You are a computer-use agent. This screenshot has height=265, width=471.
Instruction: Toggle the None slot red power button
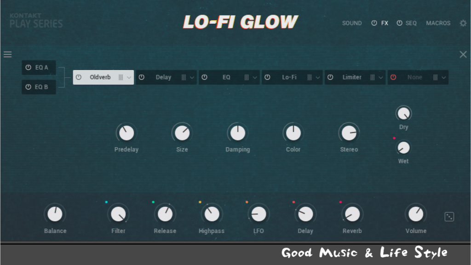(393, 77)
